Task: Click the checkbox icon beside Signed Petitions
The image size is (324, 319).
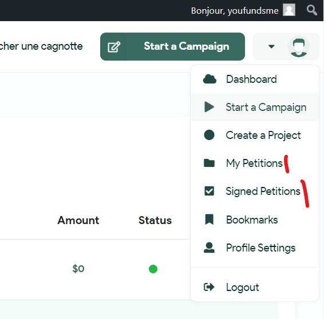Action: coord(209,191)
